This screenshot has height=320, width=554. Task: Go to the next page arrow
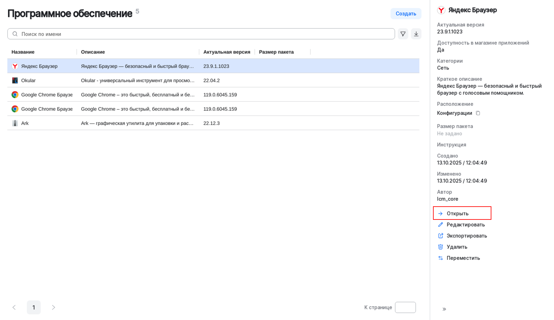(x=53, y=307)
